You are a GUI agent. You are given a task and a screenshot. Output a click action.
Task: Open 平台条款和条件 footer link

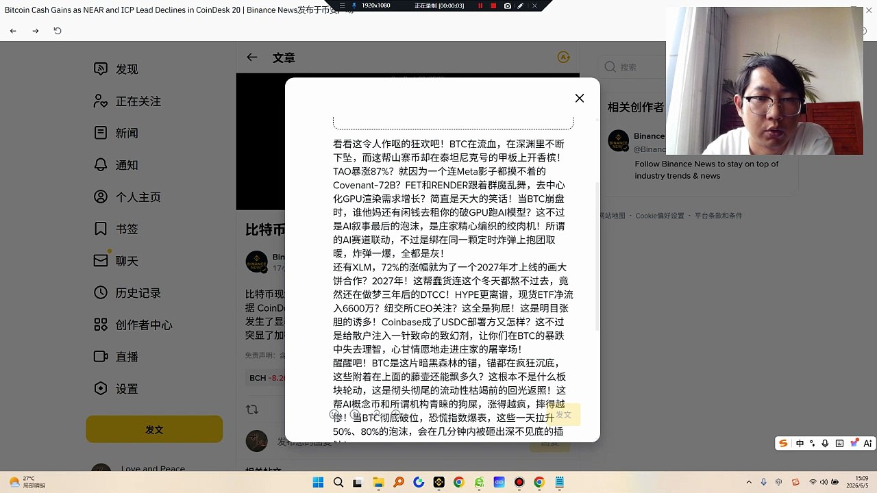click(x=719, y=216)
